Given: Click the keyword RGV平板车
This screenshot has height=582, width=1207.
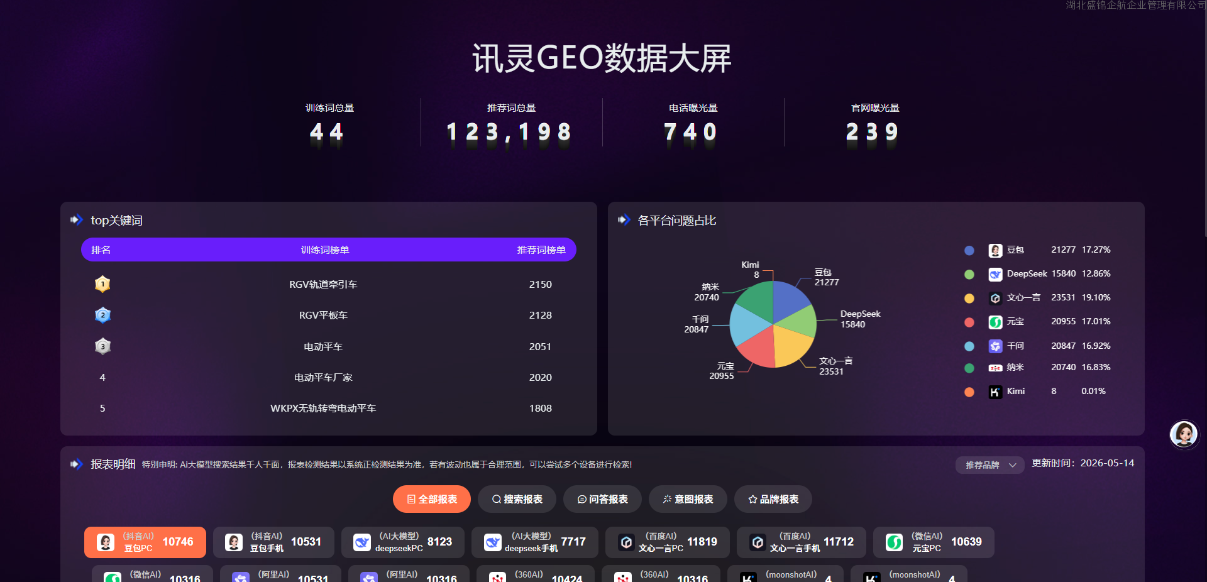Looking at the screenshot, I should 323,316.
